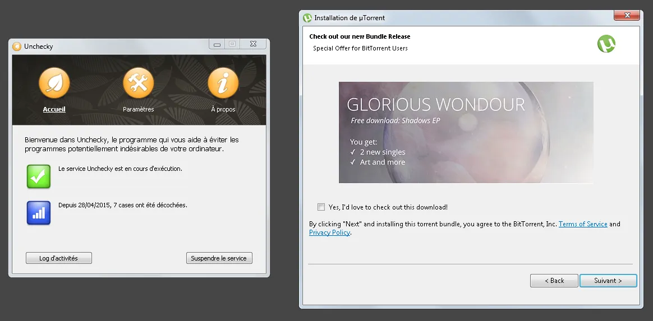
Task: Go back with the < Back button
Action: [554, 281]
